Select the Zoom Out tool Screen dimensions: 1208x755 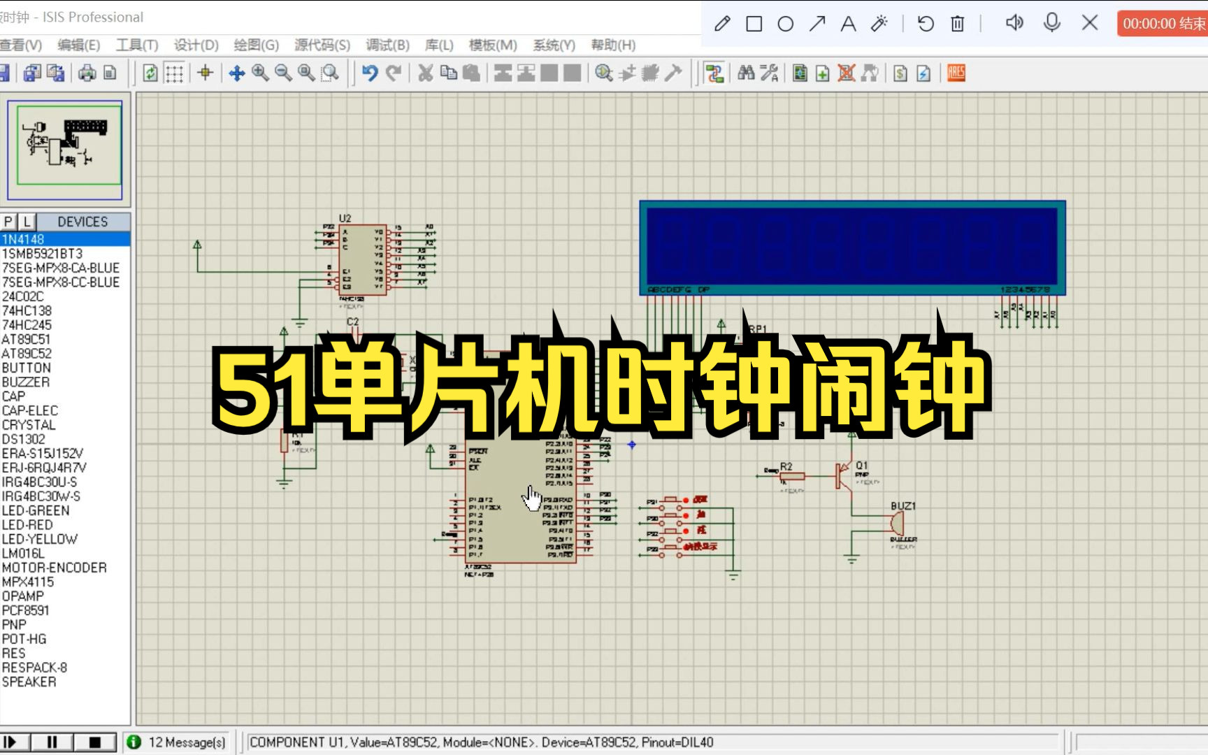(x=282, y=73)
